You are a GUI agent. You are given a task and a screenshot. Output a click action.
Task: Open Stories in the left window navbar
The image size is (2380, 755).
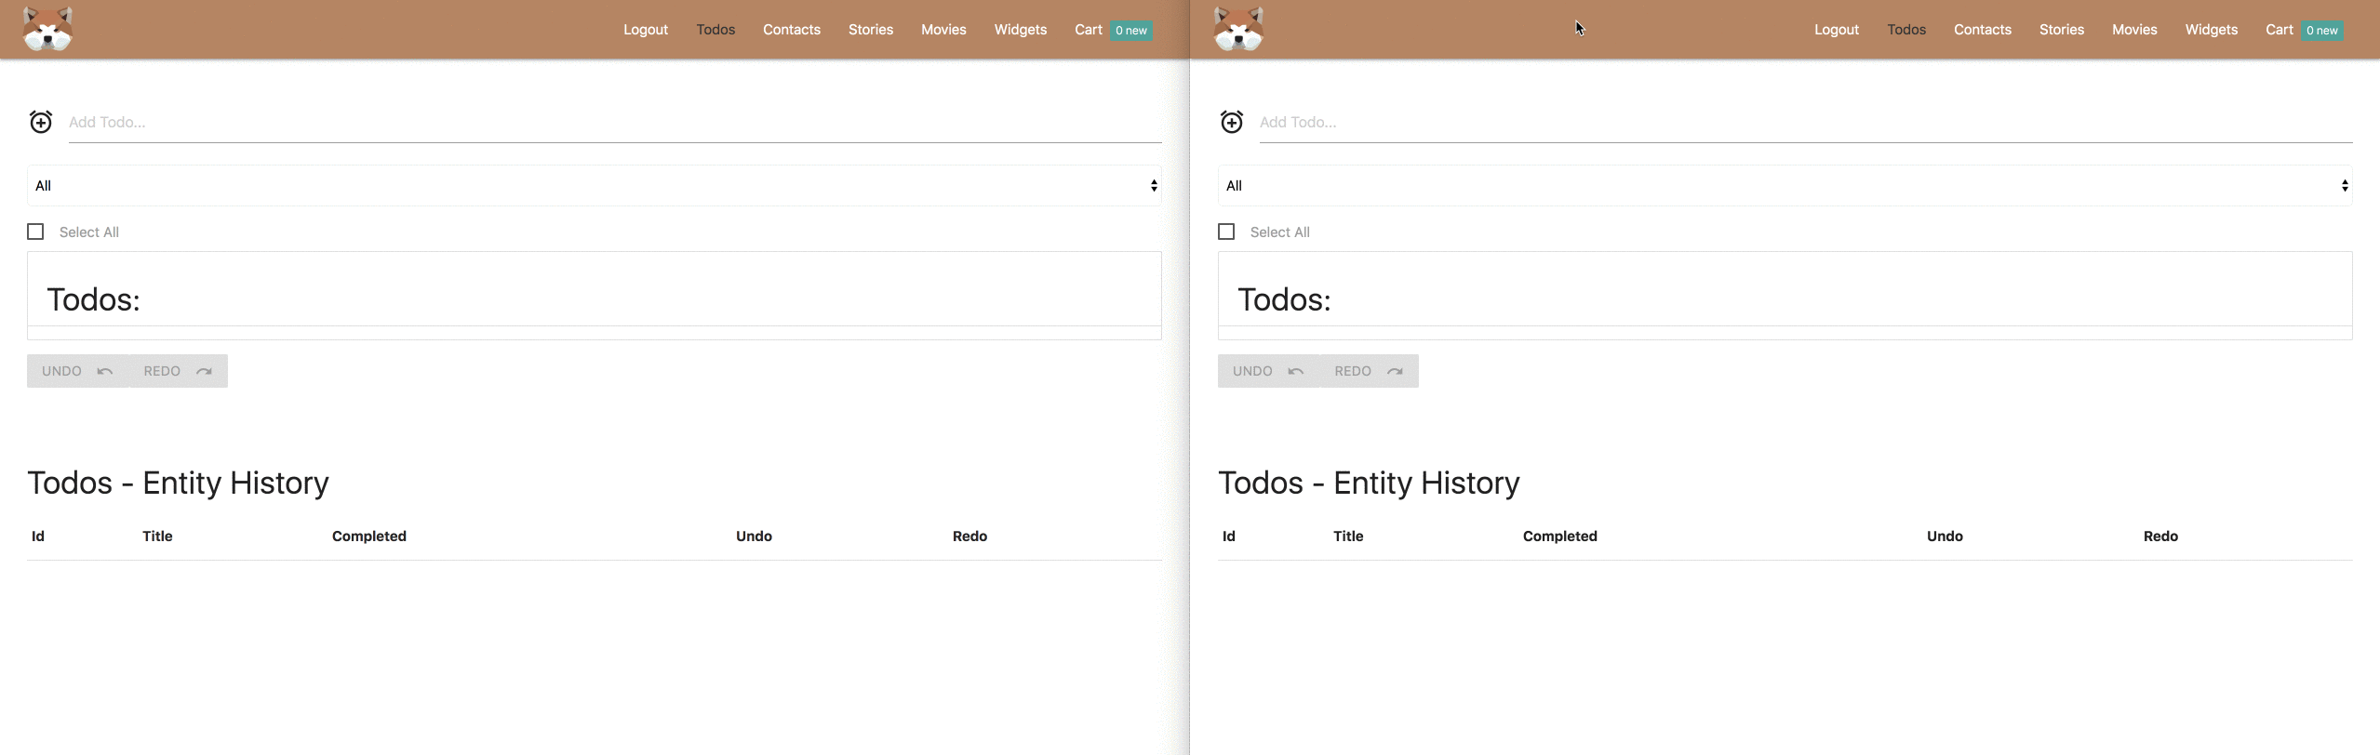tap(871, 30)
